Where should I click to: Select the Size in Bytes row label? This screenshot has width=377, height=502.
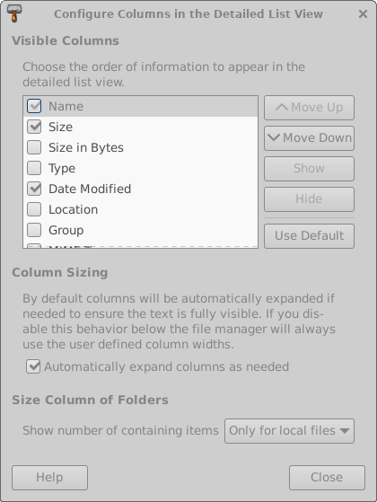point(86,147)
